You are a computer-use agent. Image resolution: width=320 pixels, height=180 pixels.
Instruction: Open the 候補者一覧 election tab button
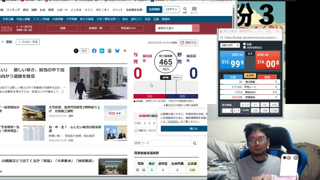point(95,28)
